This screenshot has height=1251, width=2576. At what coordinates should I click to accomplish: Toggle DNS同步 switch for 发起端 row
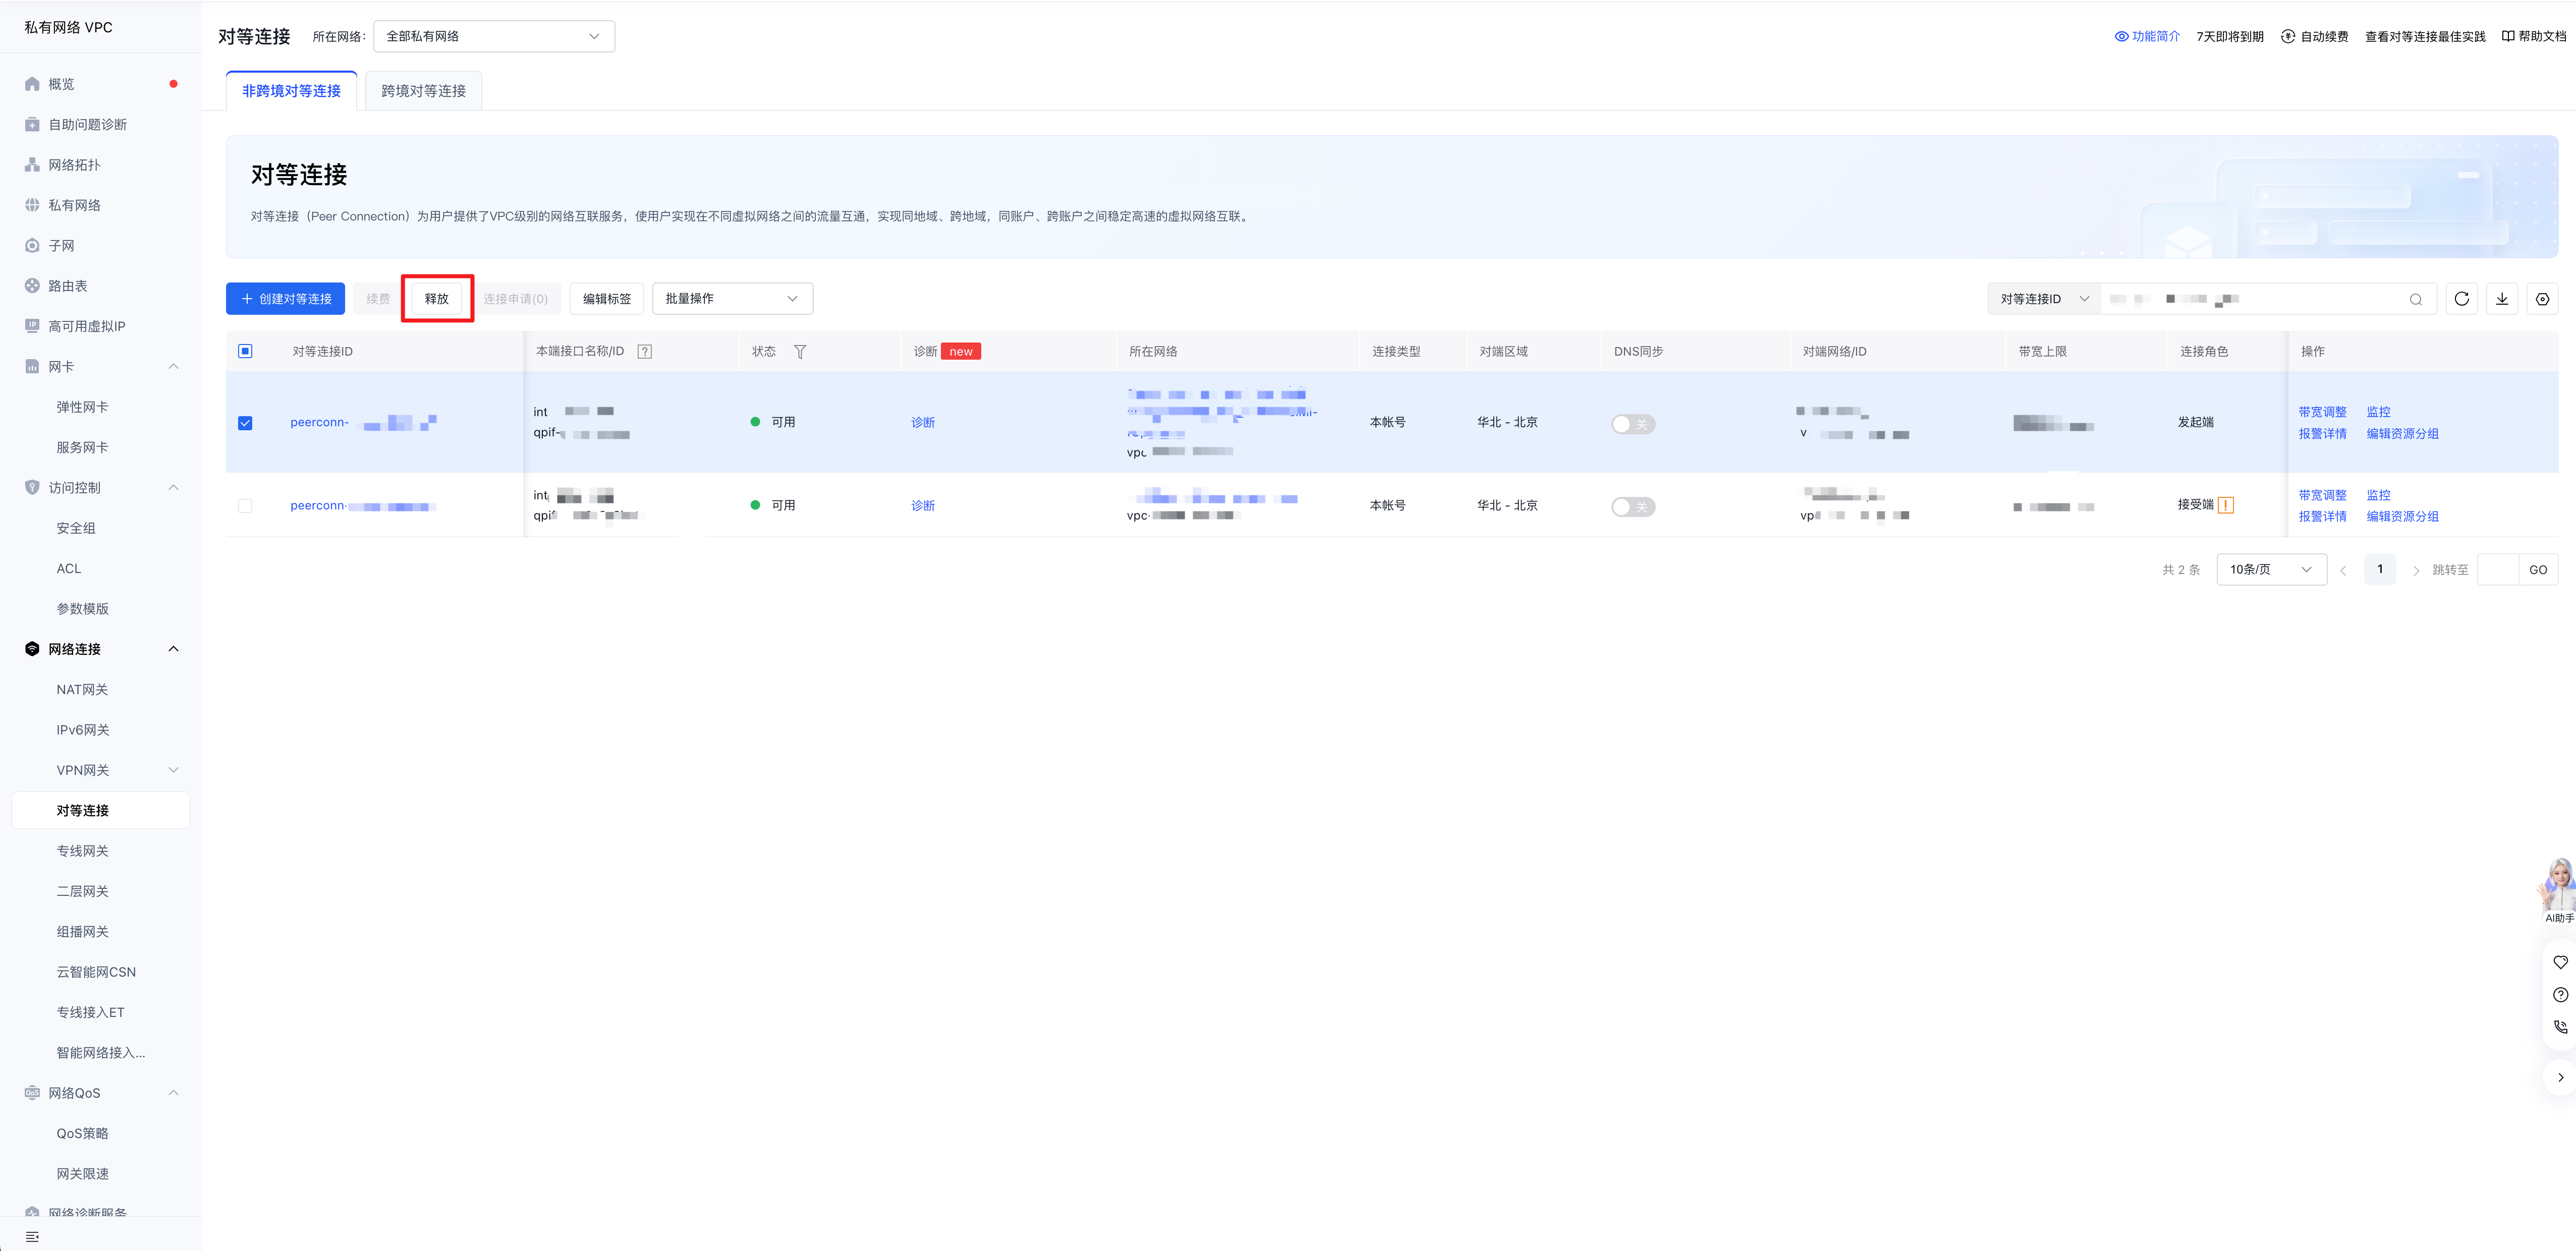[x=1633, y=424]
